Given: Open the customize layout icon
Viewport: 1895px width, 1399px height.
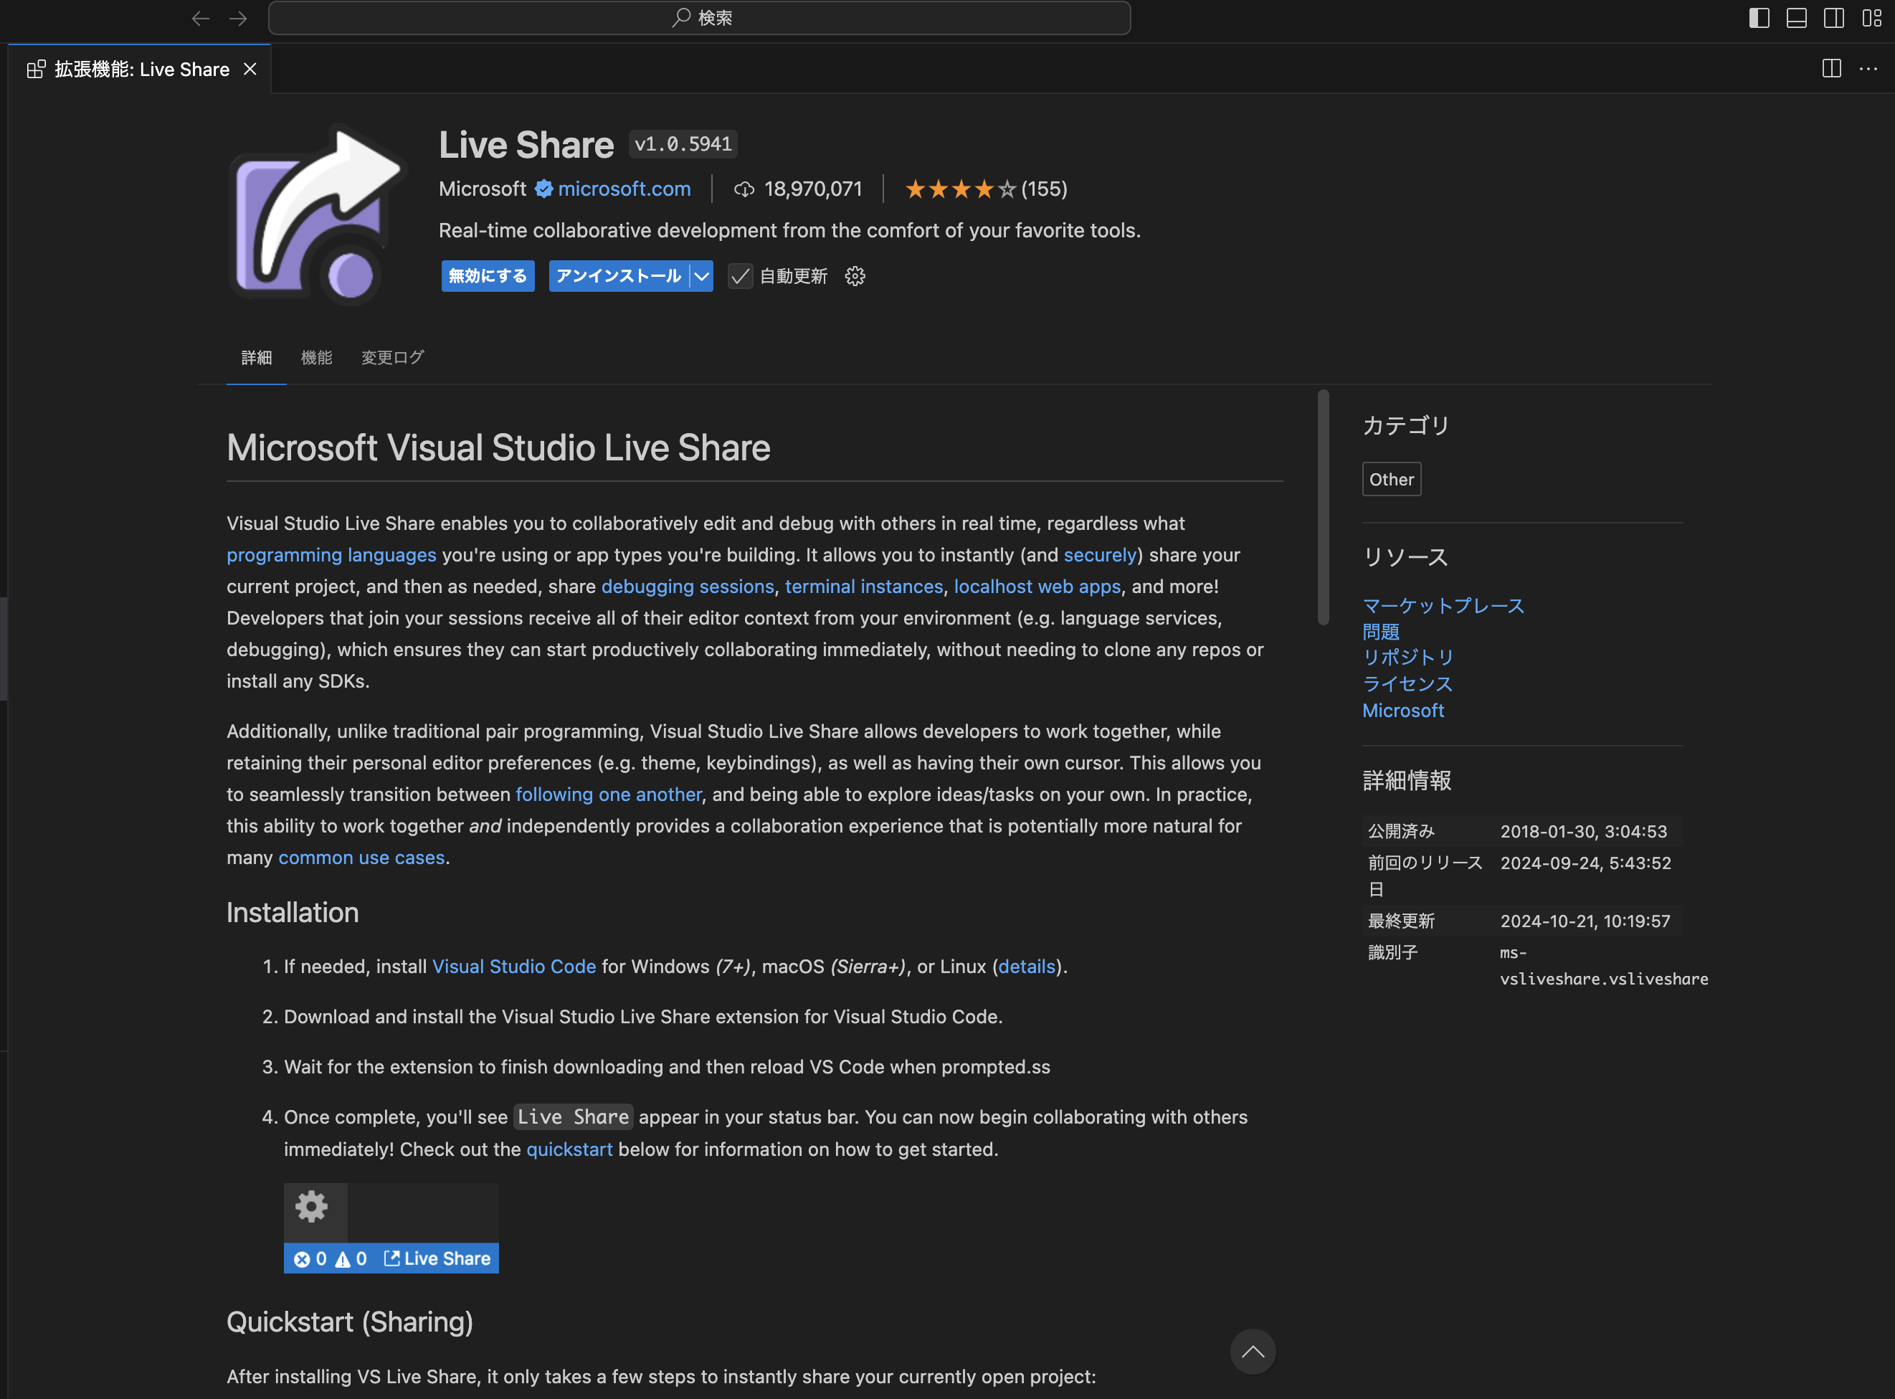Looking at the screenshot, I should coord(1871,18).
